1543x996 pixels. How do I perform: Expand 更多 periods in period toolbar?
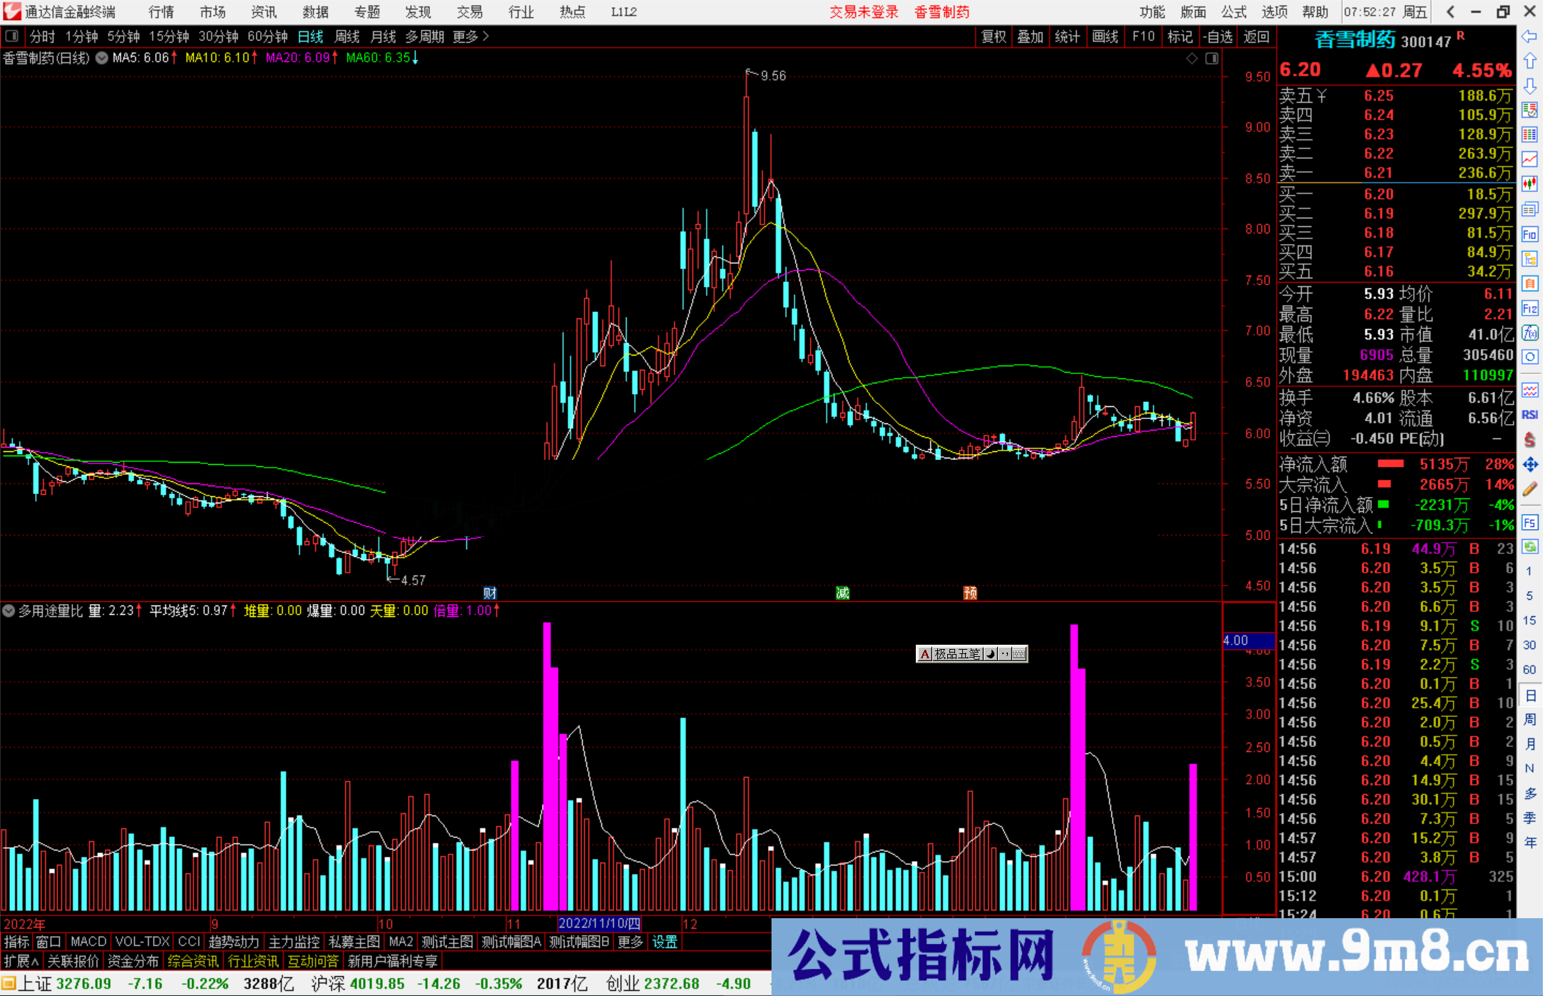[x=471, y=36]
